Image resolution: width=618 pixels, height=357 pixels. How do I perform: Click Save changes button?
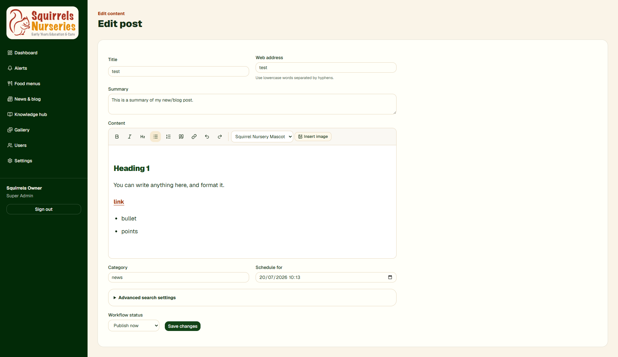pyautogui.click(x=183, y=326)
